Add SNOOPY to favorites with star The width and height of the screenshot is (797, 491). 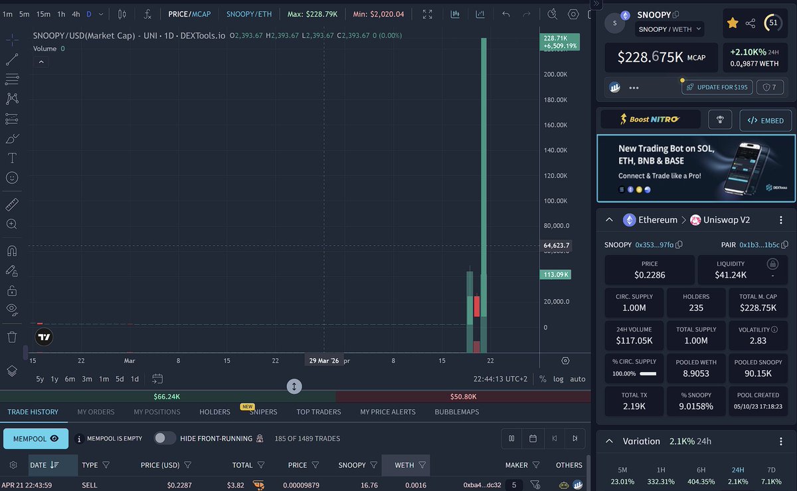[x=733, y=23]
